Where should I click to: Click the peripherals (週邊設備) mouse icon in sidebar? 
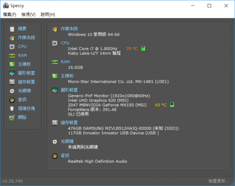(x=12, y=109)
